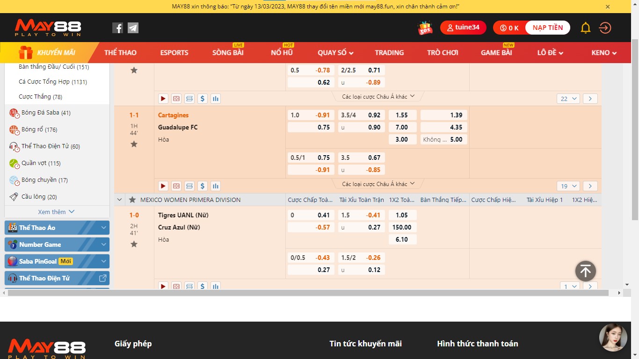Select the 150.00 odds for Cruz Azul
The image size is (639, 359).
coord(402,227)
